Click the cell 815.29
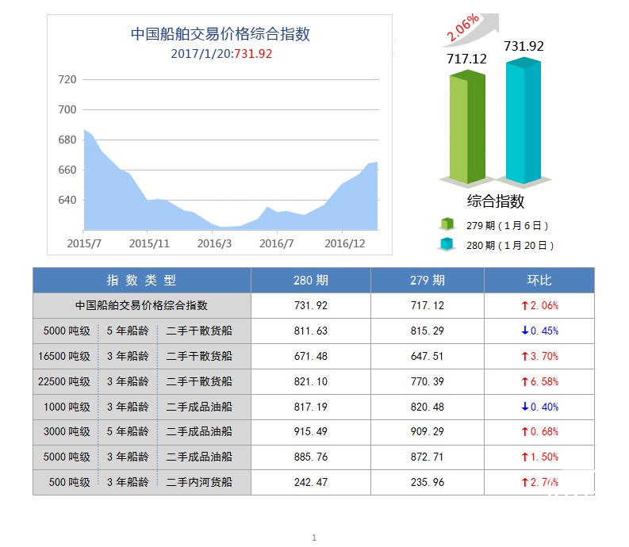 [x=428, y=331]
